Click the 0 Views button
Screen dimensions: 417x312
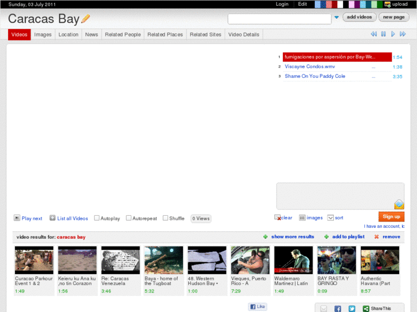201,219
